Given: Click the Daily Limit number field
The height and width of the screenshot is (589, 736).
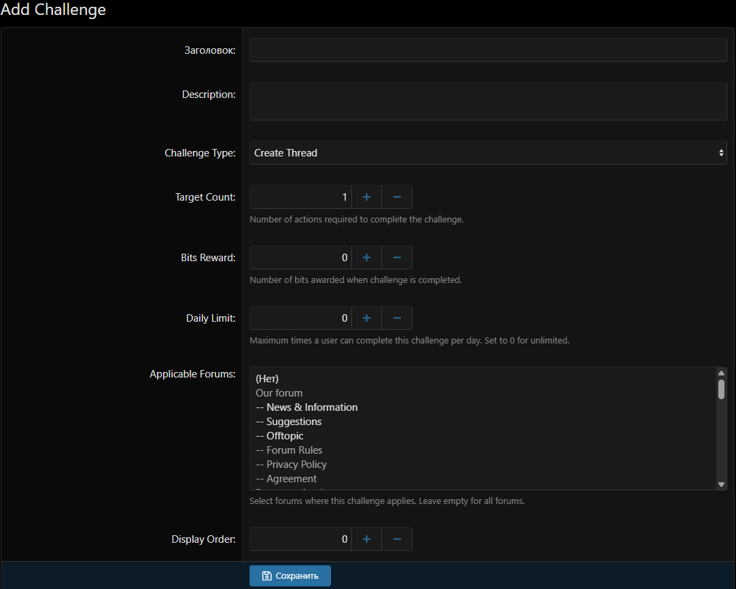Looking at the screenshot, I should coord(300,318).
